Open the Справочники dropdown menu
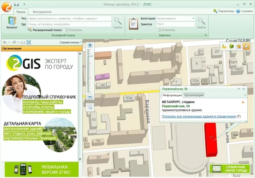This screenshot has height=178, width=255. point(70,42)
